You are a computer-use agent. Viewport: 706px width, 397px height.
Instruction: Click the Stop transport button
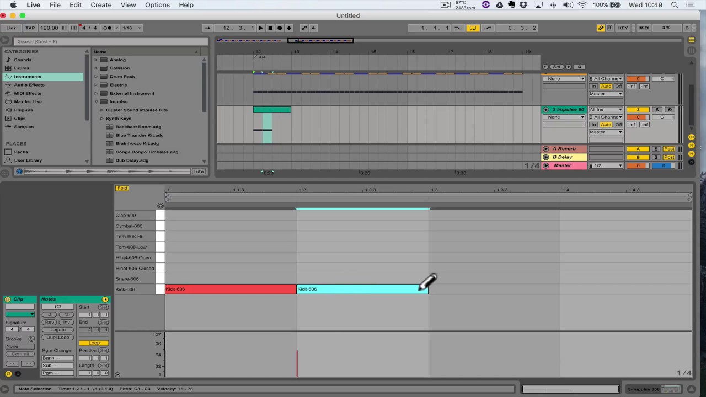tap(270, 28)
